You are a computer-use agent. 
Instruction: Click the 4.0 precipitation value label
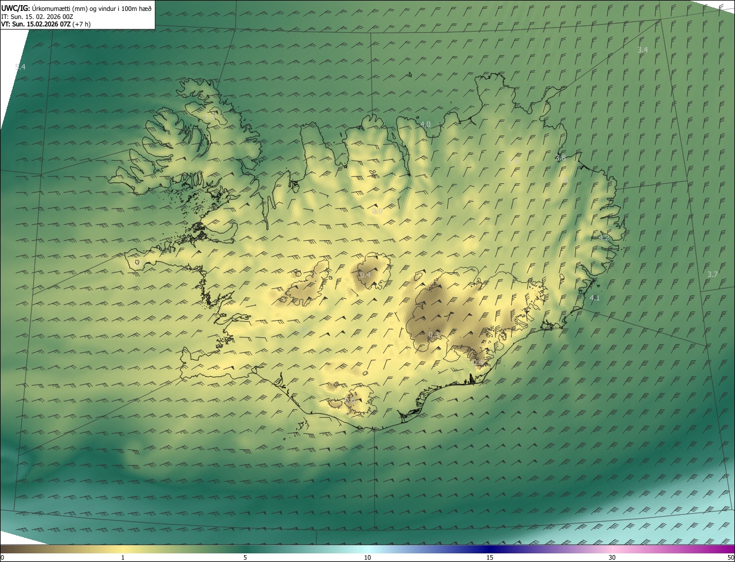(425, 124)
